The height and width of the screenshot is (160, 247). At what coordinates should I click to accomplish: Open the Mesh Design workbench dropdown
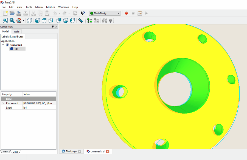(105, 13)
